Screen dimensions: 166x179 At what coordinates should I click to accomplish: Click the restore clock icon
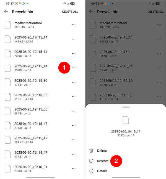click(91, 161)
